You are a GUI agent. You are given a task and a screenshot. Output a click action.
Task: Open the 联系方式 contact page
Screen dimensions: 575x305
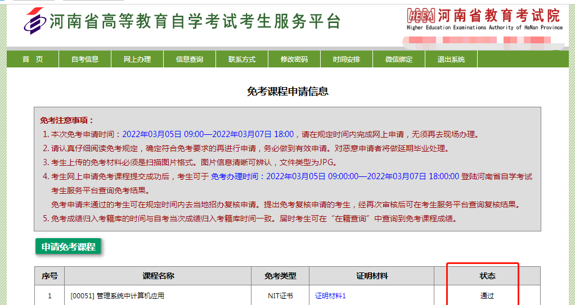[242, 60]
